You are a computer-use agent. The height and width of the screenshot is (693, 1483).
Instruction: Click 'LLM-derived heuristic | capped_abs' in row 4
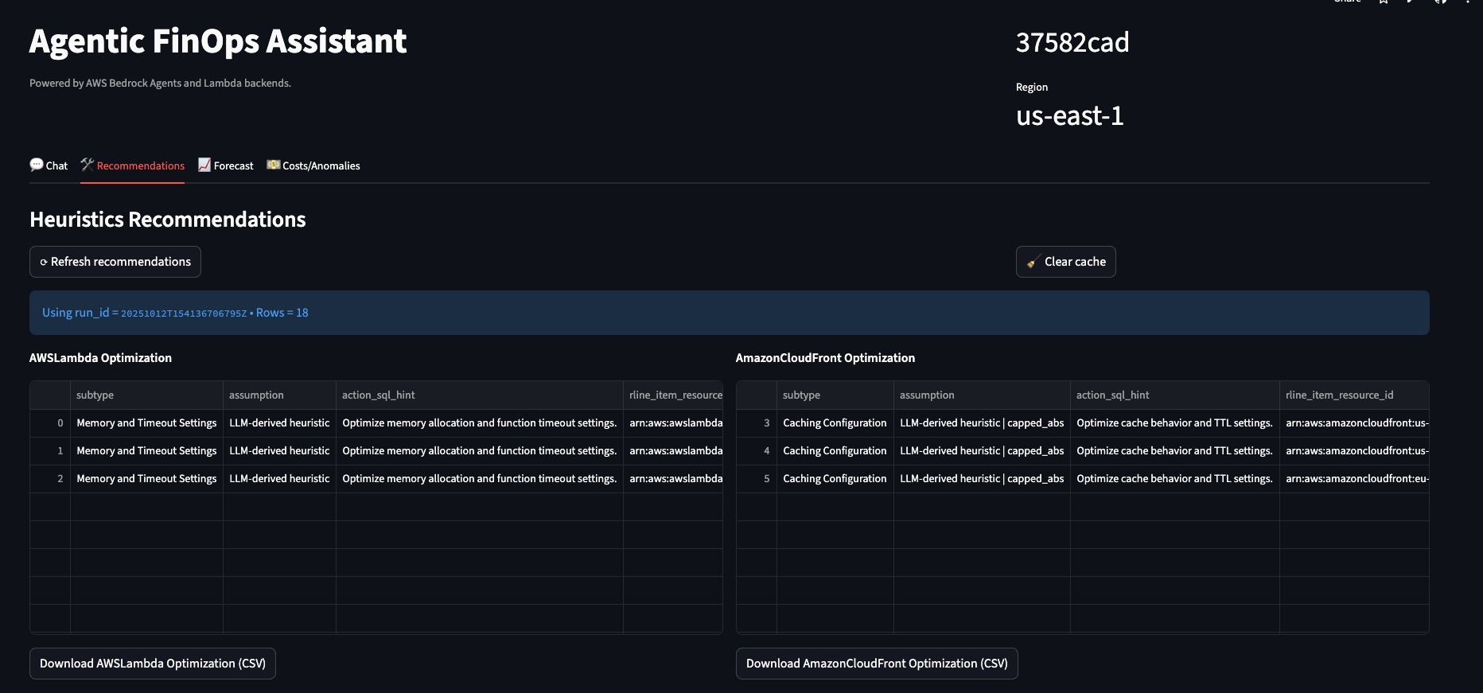point(982,451)
